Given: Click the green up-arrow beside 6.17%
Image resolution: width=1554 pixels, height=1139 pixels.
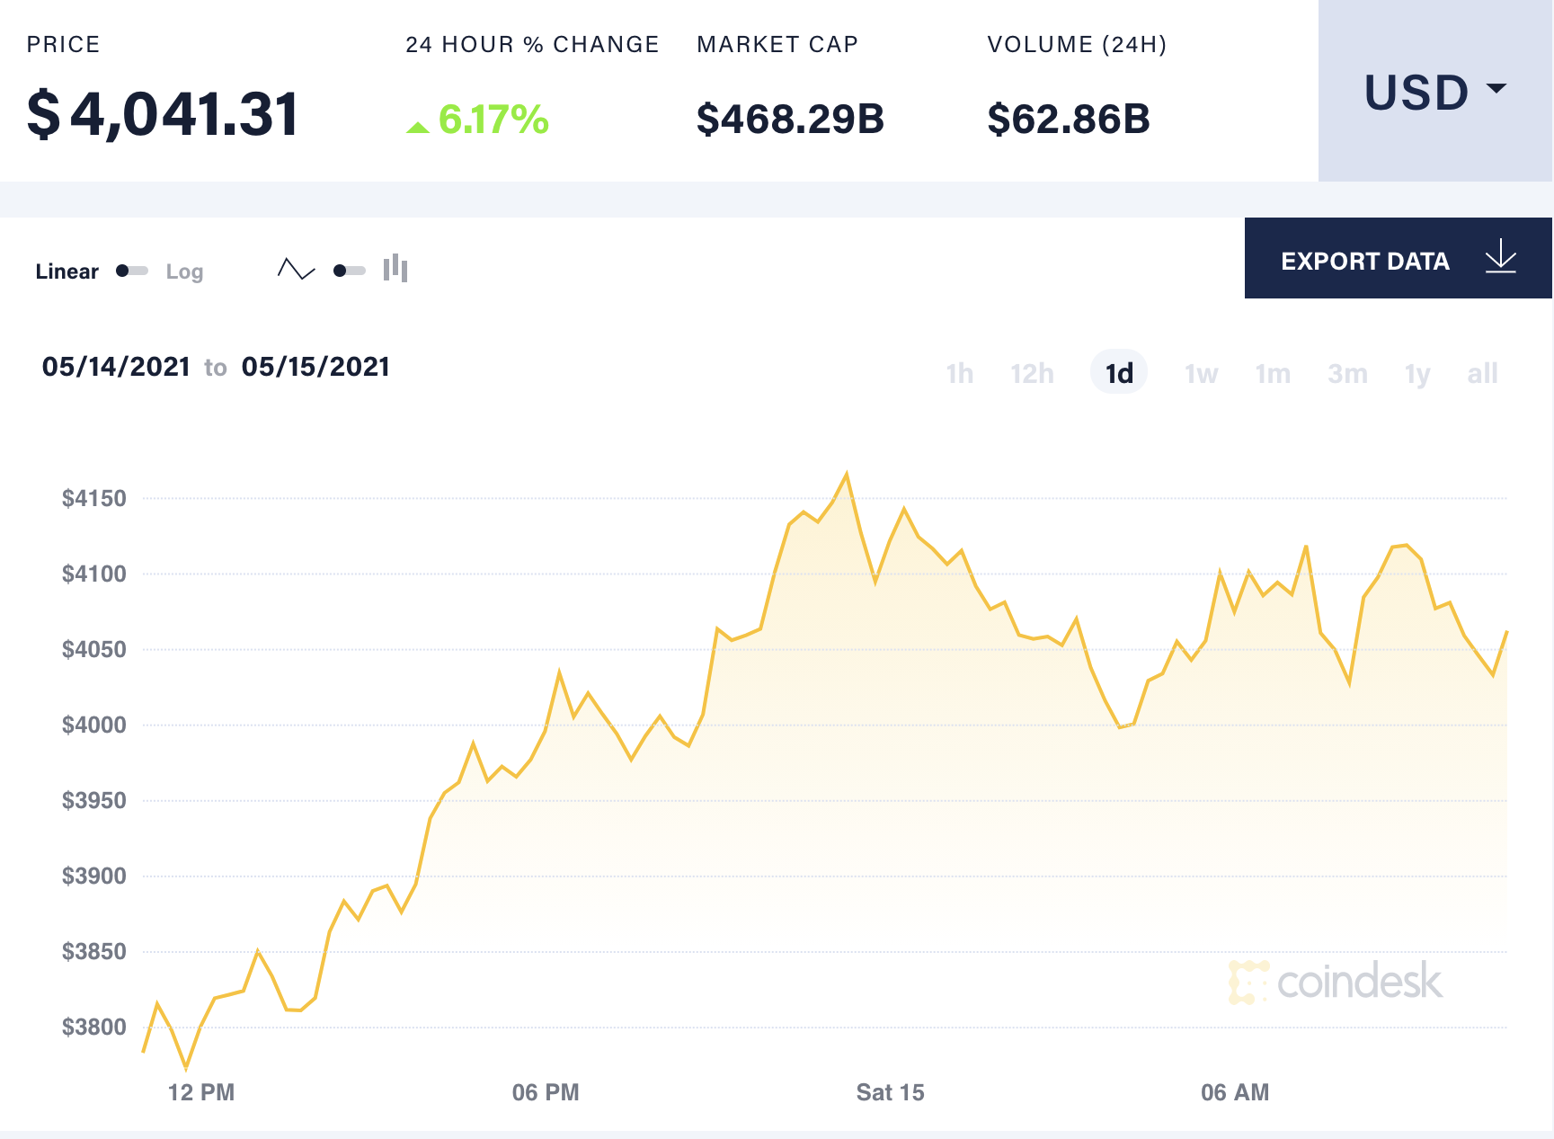Looking at the screenshot, I should point(418,126).
